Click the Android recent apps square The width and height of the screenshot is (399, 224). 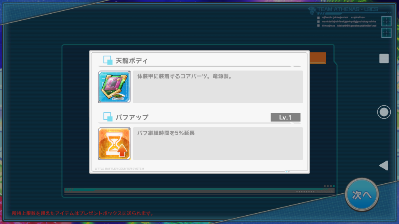pyautogui.click(x=384, y=58)
